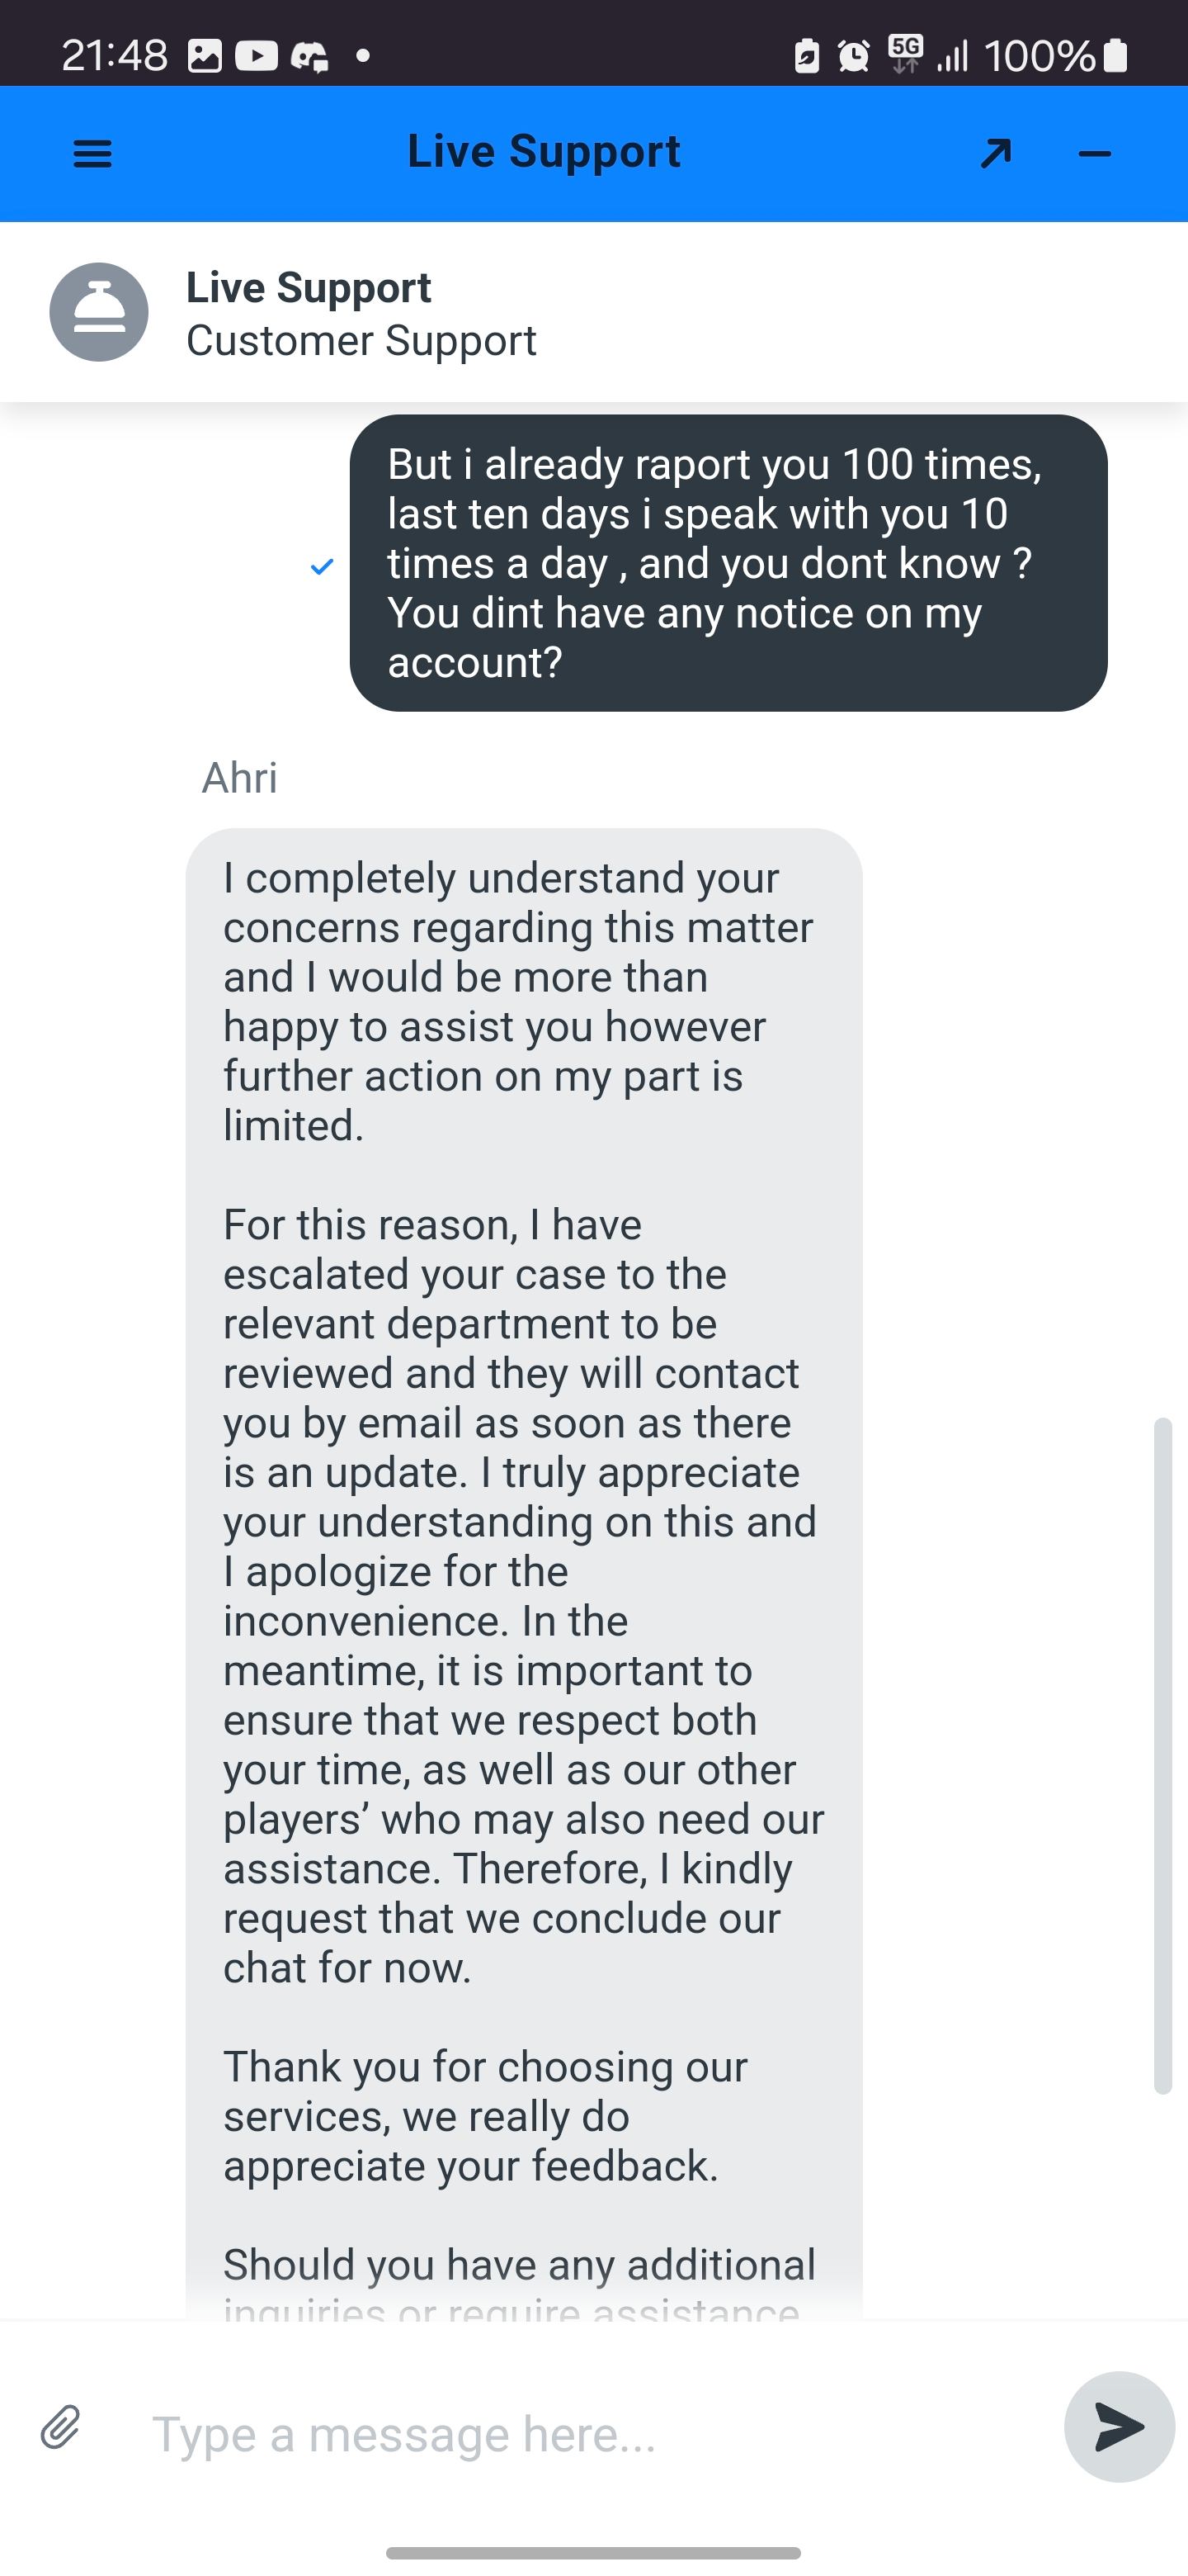
Task: Pop out chat with the arrow icon
Action: click(x=995, y=154)
